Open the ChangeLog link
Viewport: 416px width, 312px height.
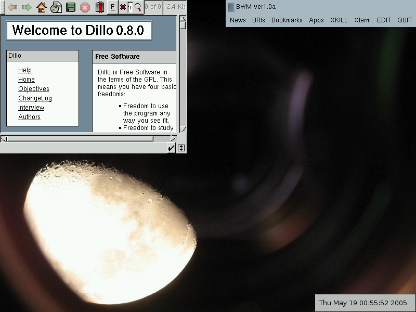35,98
